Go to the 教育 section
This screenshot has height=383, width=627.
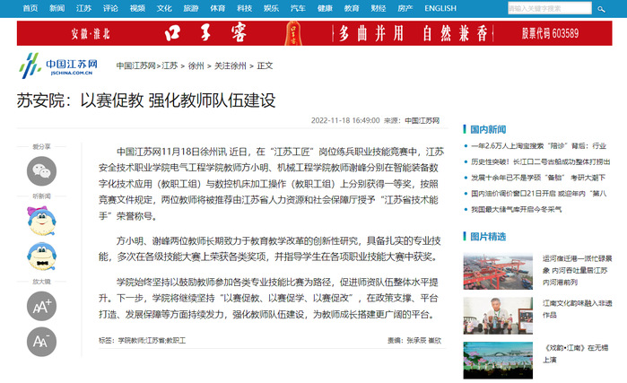coord(351,8)
